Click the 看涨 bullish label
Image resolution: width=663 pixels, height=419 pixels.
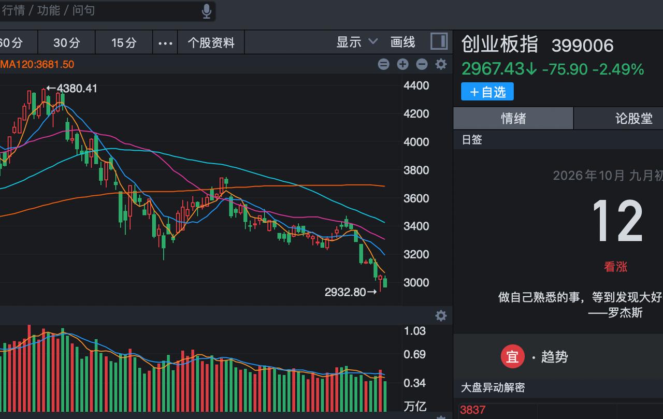615,267
